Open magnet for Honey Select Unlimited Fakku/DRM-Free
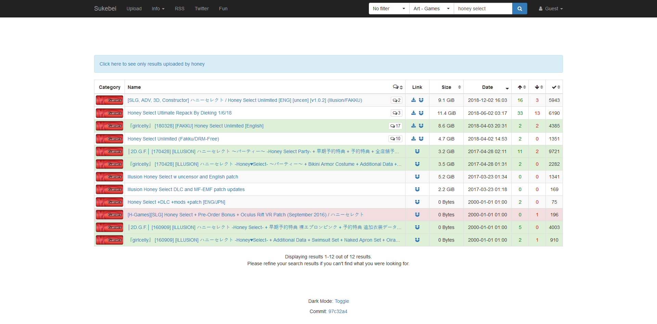 pyautogui.click(x=421, y=138)
